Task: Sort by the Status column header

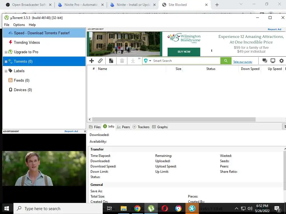Action: pyautogui.click(x=211, y=69)
